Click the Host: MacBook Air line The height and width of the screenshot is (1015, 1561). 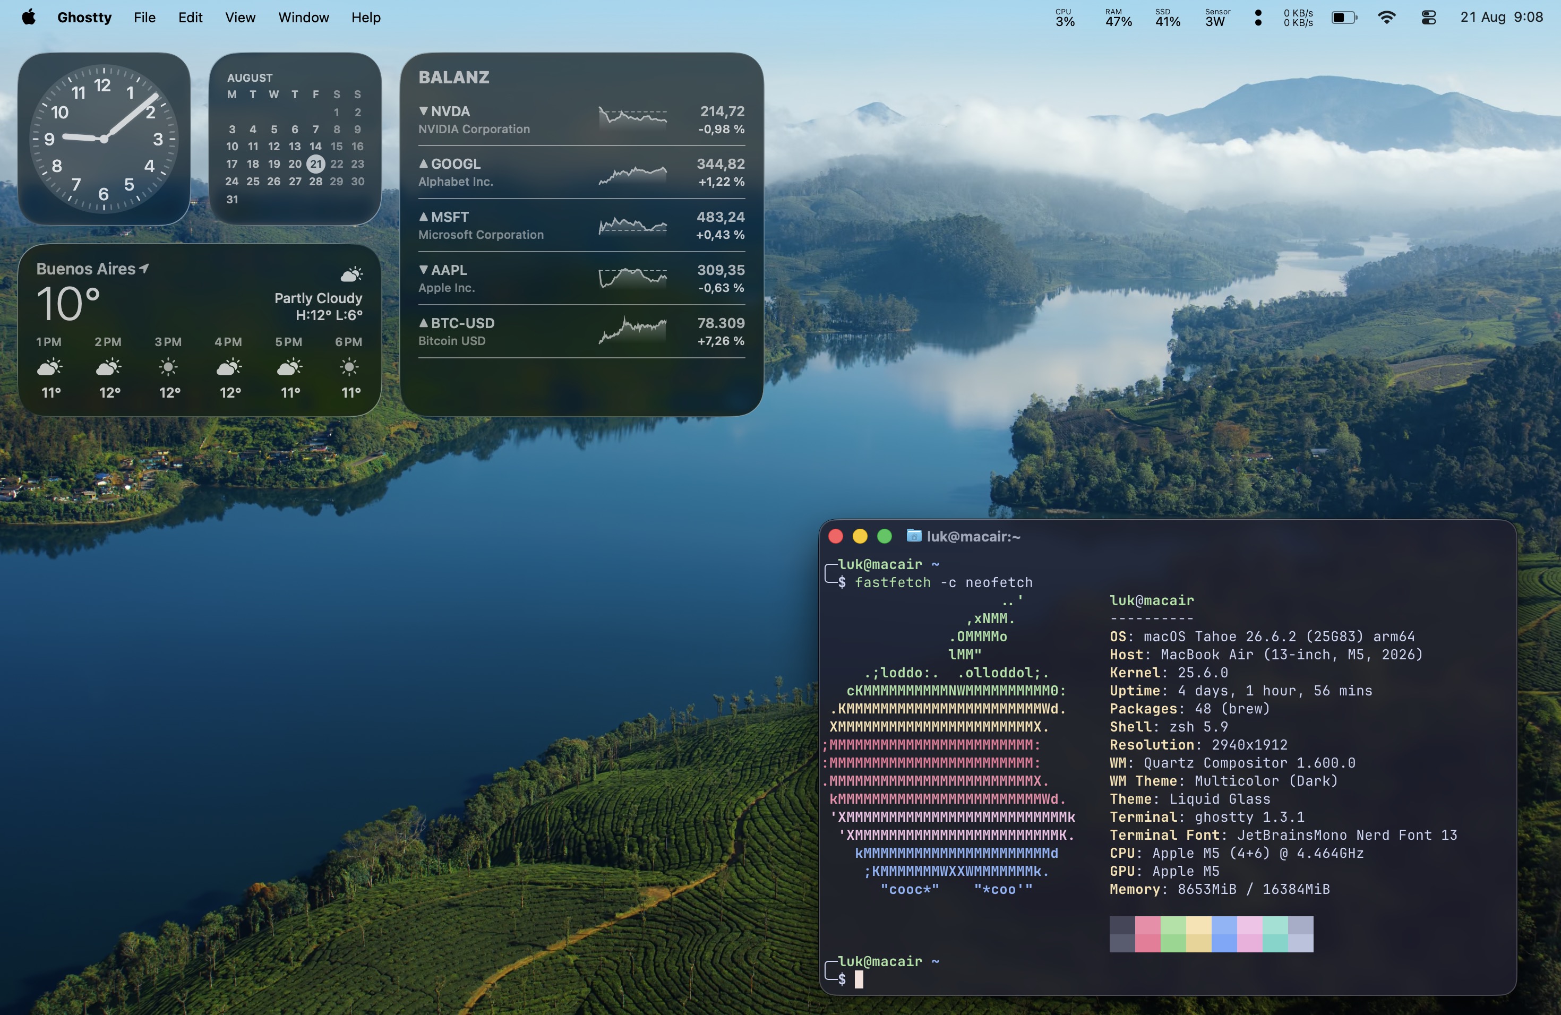click(1266, 655)
